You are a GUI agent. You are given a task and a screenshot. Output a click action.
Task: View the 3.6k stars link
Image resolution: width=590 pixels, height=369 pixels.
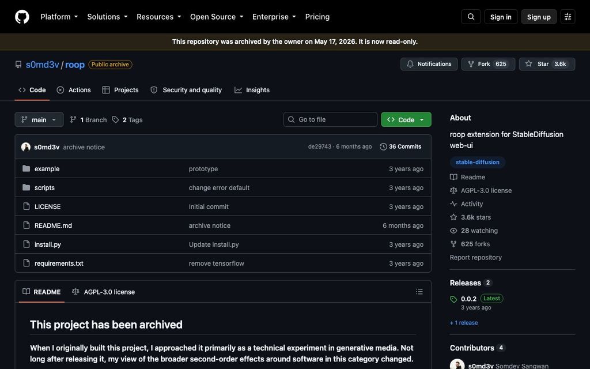tap(470, 217)
